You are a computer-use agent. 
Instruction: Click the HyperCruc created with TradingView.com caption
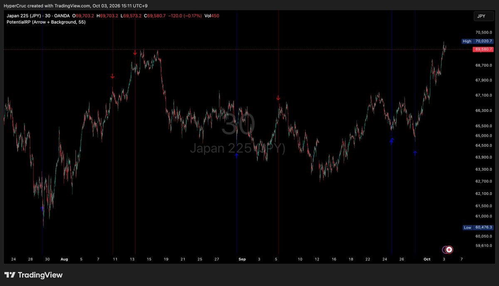pyautogui.click(x=75, y=6)
